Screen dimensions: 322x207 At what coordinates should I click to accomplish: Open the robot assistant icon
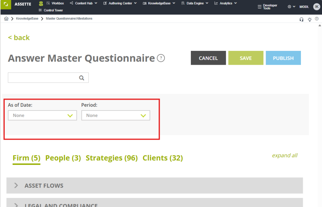[41, 3]
